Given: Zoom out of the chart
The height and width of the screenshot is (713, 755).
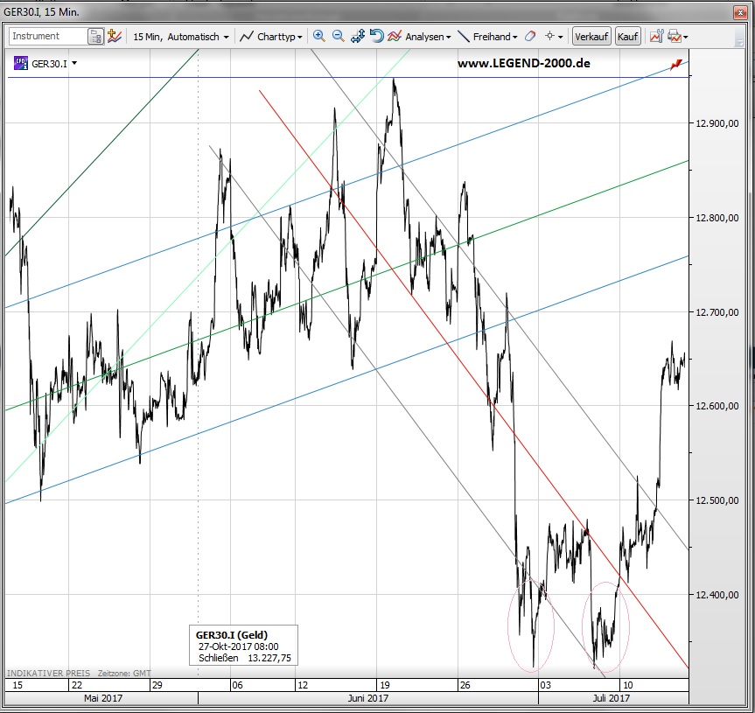Looking at the screenshot, I should pos(338,37).
